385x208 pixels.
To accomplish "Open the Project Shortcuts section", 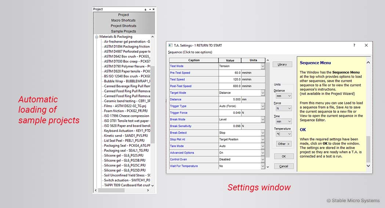I will click(124, 26).
